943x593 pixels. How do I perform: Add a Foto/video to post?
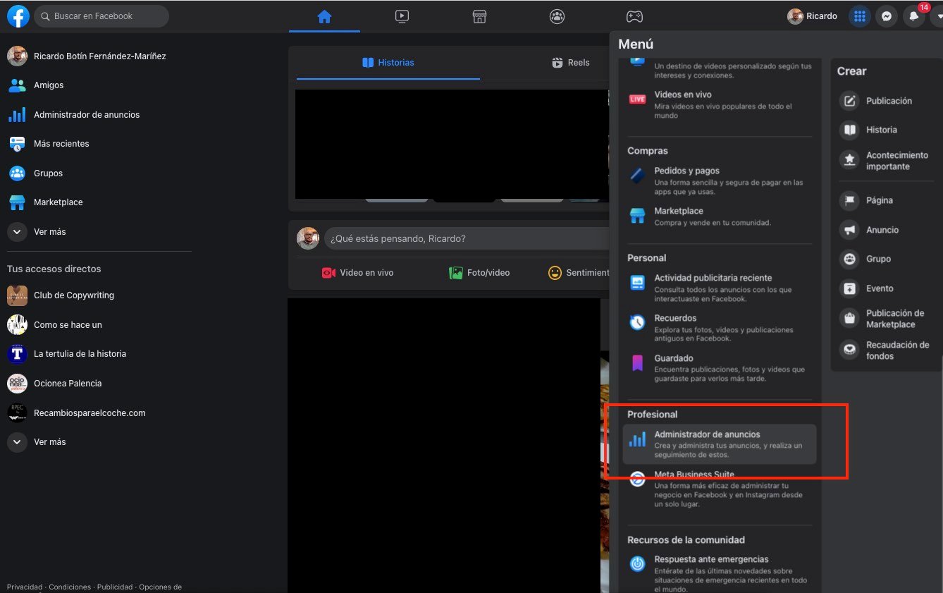(479, 273)
